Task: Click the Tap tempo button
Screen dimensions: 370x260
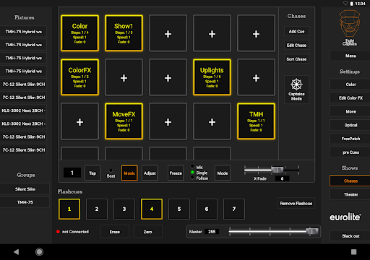Action: [x=92, y=173]
